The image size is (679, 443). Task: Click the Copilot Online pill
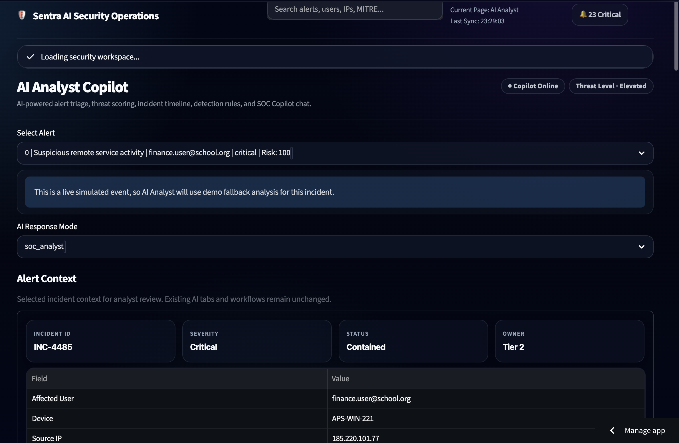(x=533, y=86)
